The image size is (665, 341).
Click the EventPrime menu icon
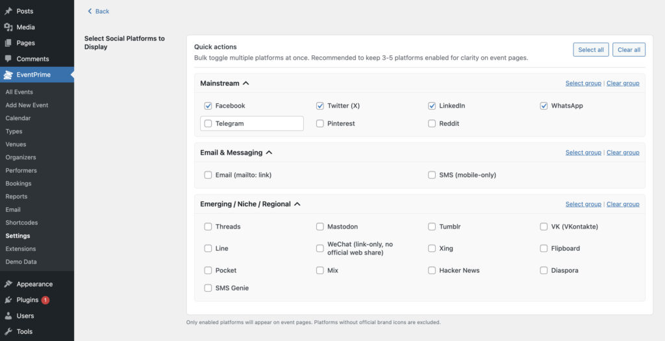click(x=8, y=75)
